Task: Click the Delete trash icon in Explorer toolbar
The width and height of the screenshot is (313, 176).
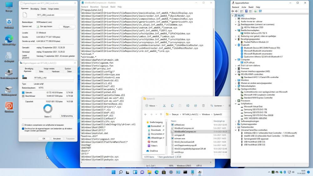Action: coord(203,106)
